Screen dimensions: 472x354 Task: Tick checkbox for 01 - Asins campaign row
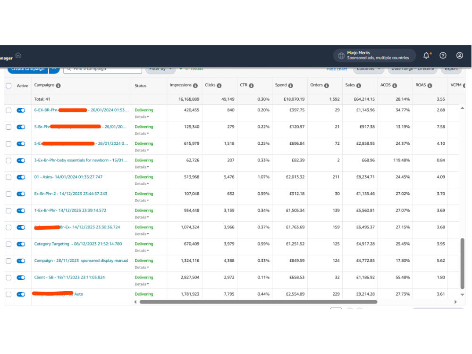pyautogui.click(x=8, y=177)
